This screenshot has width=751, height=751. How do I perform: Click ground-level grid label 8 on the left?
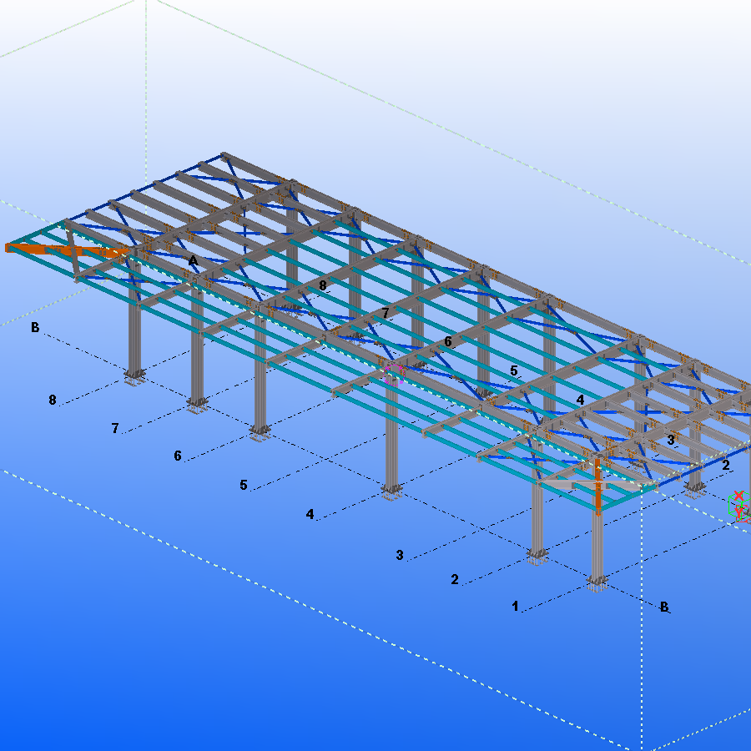point(53,400)
